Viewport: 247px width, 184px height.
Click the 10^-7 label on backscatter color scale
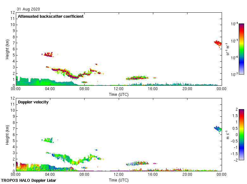pos(234,75)
